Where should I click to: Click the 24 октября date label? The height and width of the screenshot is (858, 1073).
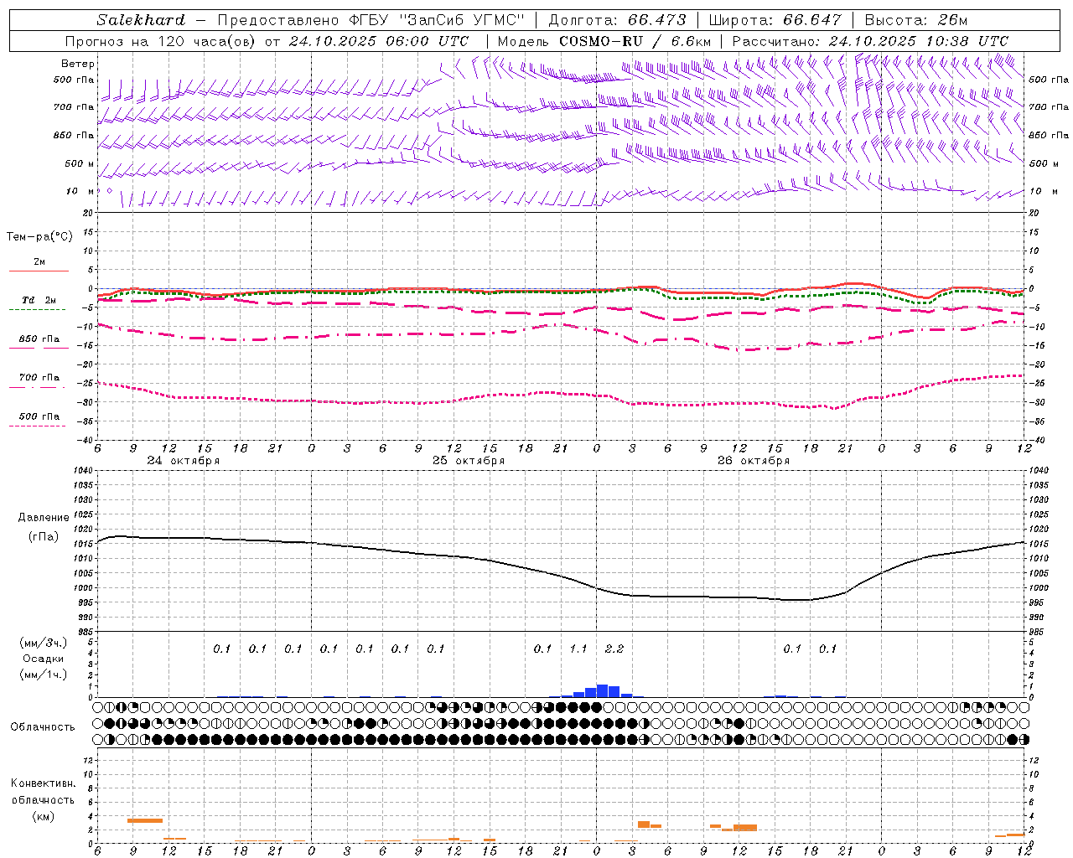click(183, 461)
